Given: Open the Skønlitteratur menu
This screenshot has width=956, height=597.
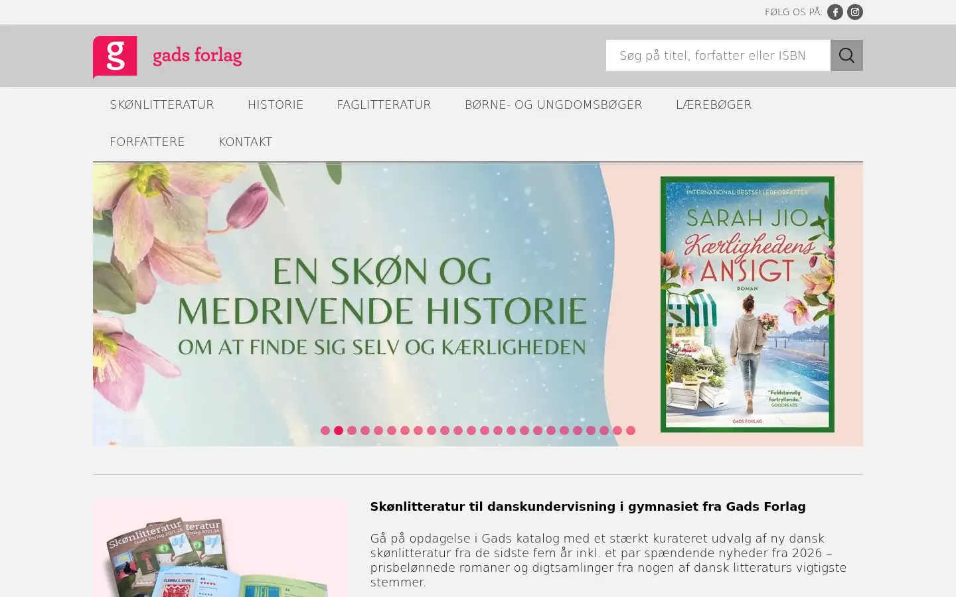Looking at the screenshot, I should pyautogui.click(x=162, y=105).
